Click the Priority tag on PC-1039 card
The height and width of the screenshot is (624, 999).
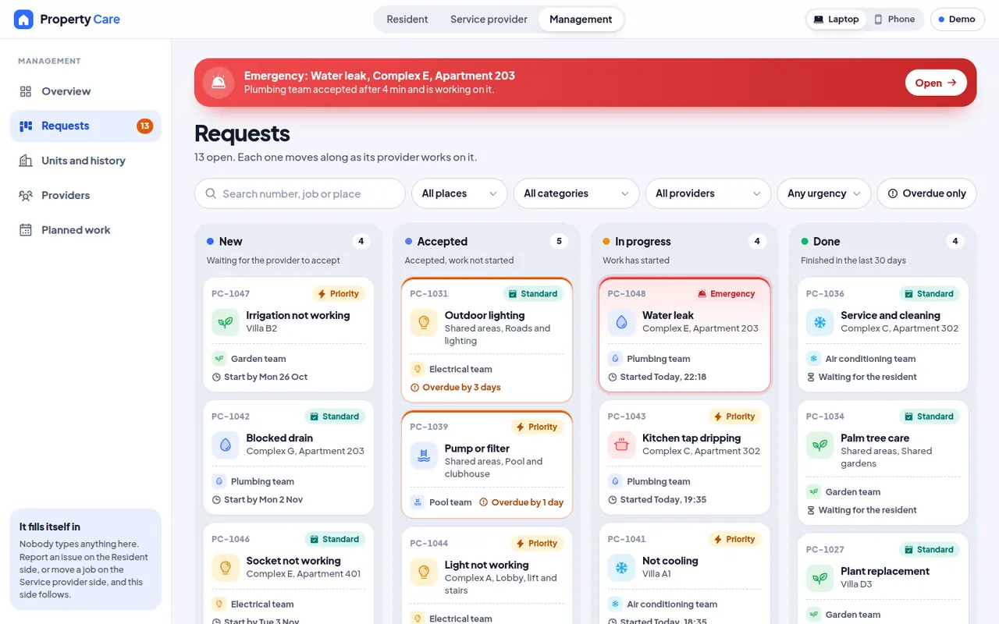click(536, 427)
